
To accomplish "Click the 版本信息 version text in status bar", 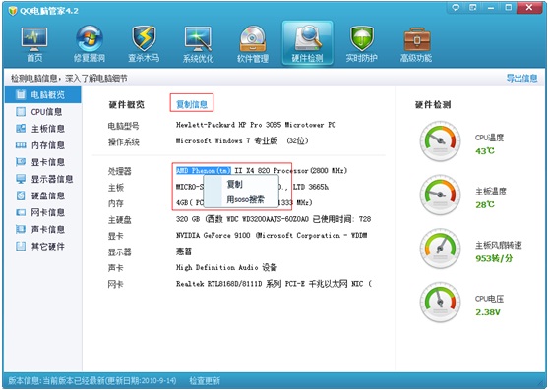I will point(92,380).
